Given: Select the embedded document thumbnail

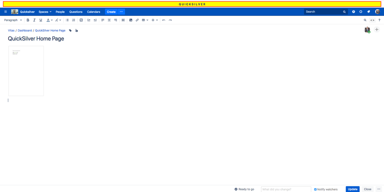Looking at the screenshot, I should [x=26, y=71].
